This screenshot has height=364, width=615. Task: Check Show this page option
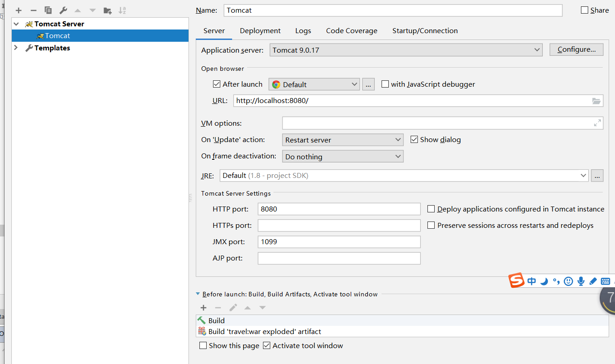[203, 345]
